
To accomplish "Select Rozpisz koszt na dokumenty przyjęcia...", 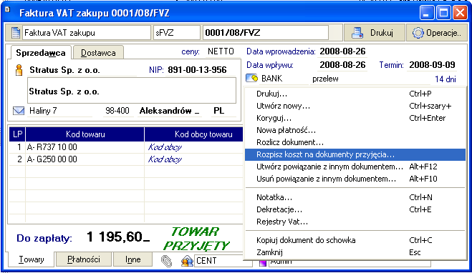I will pyautogui.click(x=355, y=154).
